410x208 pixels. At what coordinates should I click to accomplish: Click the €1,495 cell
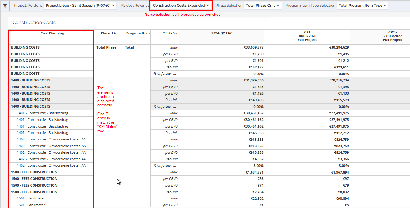pos(343,54)
